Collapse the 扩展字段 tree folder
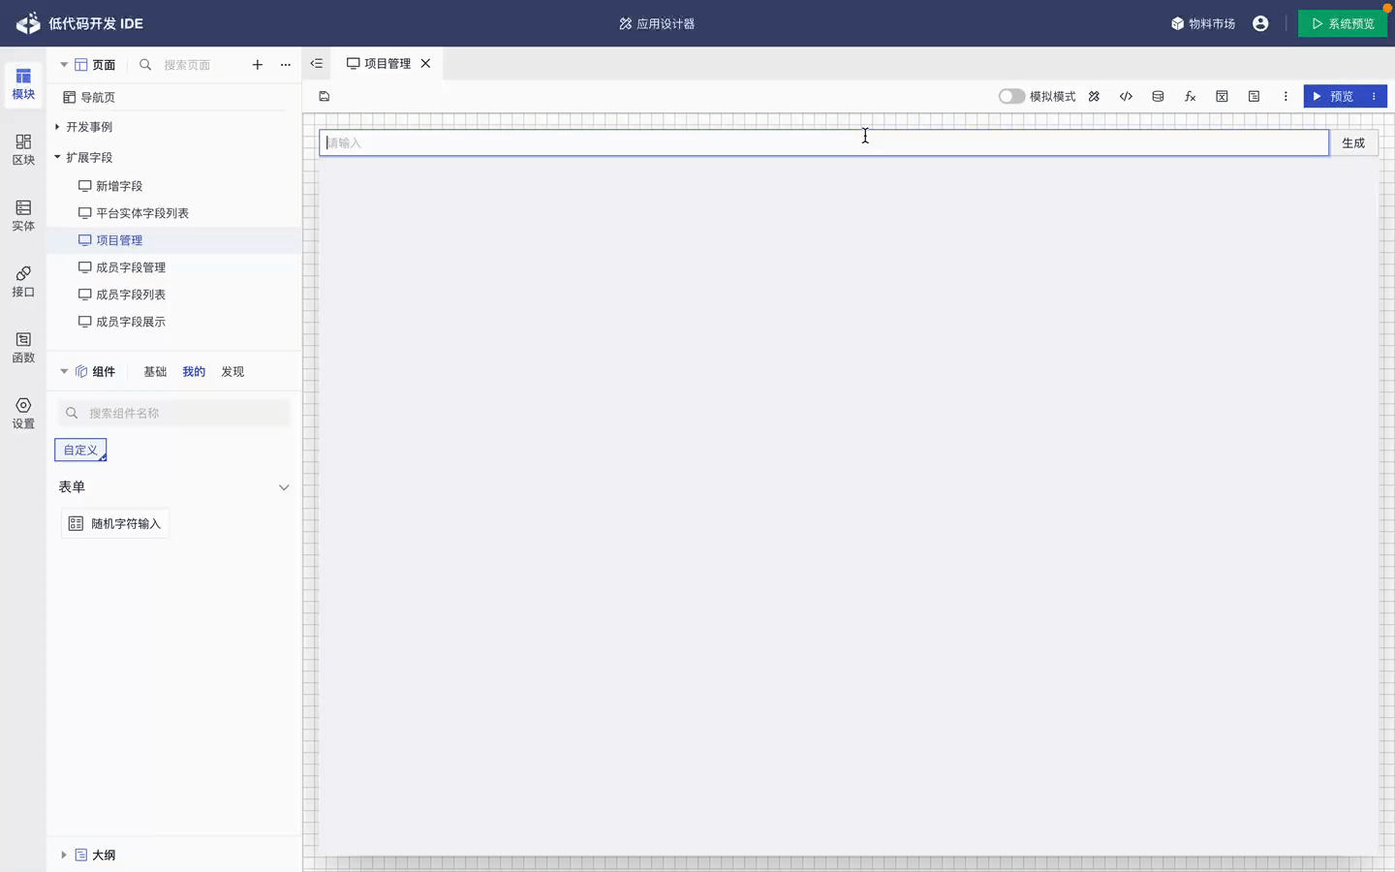The image size is (1395, 872). point(58,157)
